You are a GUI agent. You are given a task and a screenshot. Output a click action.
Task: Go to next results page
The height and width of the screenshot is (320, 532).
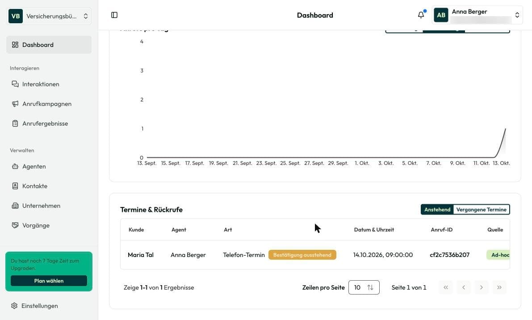point(481,287)
